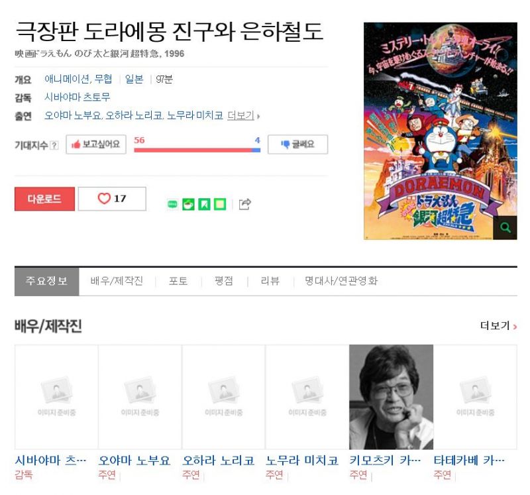Open the share arrow icon

(x=244, y=204)
